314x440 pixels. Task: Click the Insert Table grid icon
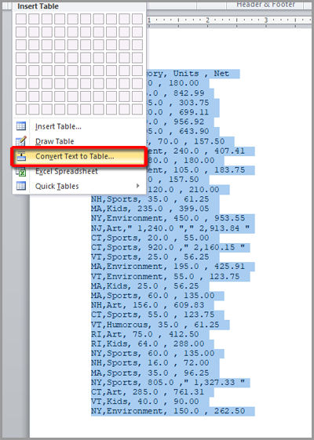21,126
